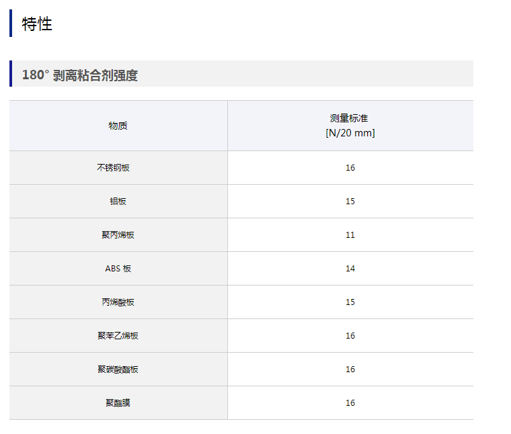This screenshot has height=434, width=511.
Task: Click the measurement value in 聚苯乙烯板 row
Action: pyautogui.click(x=350, y=335)
